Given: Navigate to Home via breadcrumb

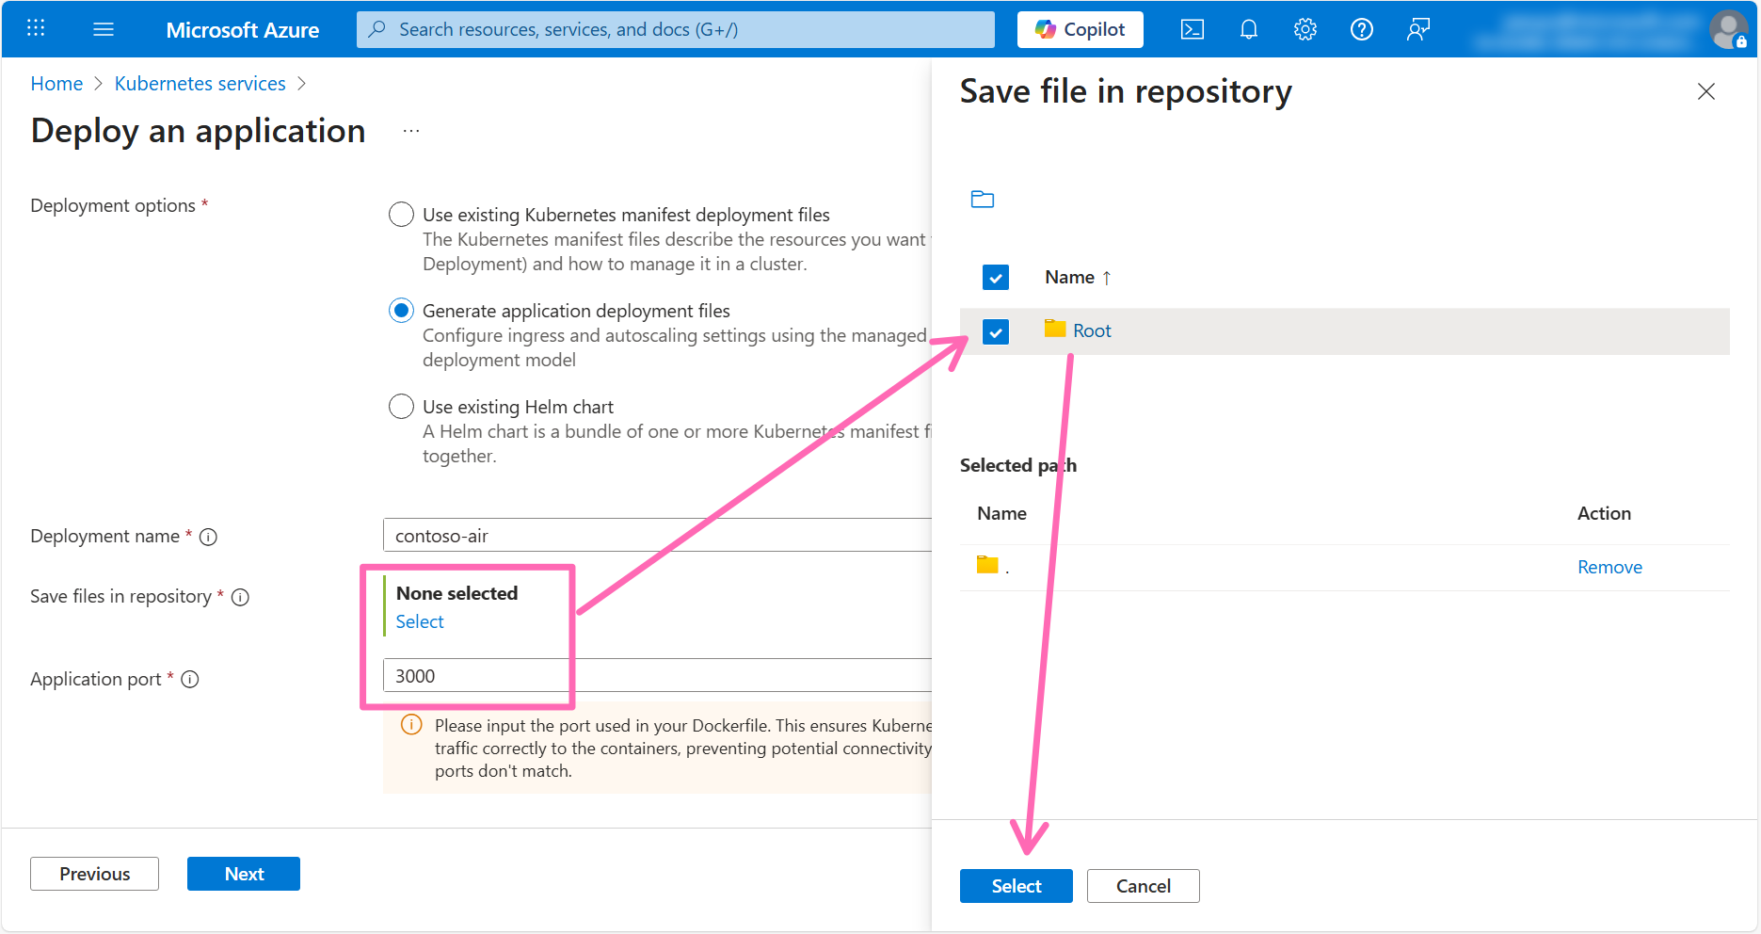Looking at the screenshot, I should pyautogui.click(x=56, y=83).
